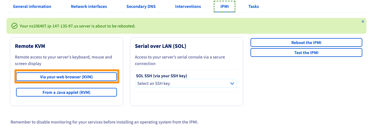This screenshot has width=371, height=136.
Task: Run Test the IPMI
Action: point(306,52)
